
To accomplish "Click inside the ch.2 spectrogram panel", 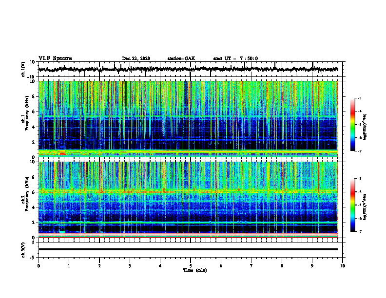I will (188, 200).
